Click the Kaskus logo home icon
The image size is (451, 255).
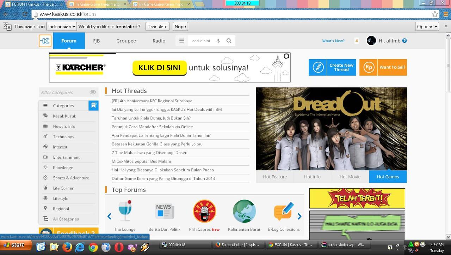45,41
